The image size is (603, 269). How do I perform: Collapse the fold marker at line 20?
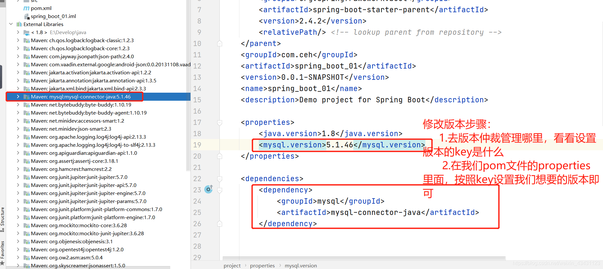click(x=219, y=156)
